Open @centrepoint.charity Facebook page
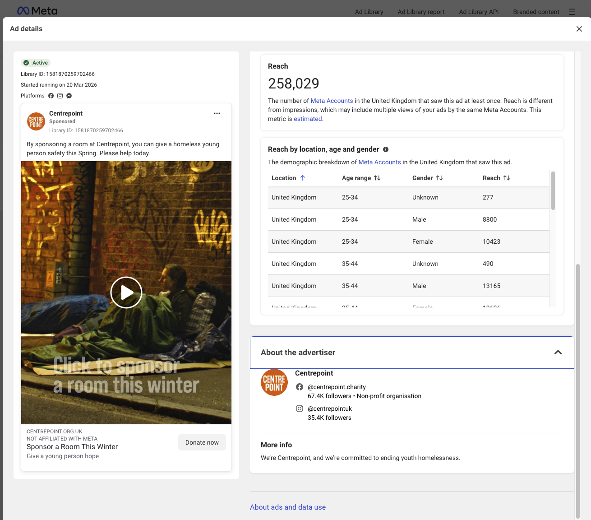The image size is (591, 520). [x=337, y=387]
